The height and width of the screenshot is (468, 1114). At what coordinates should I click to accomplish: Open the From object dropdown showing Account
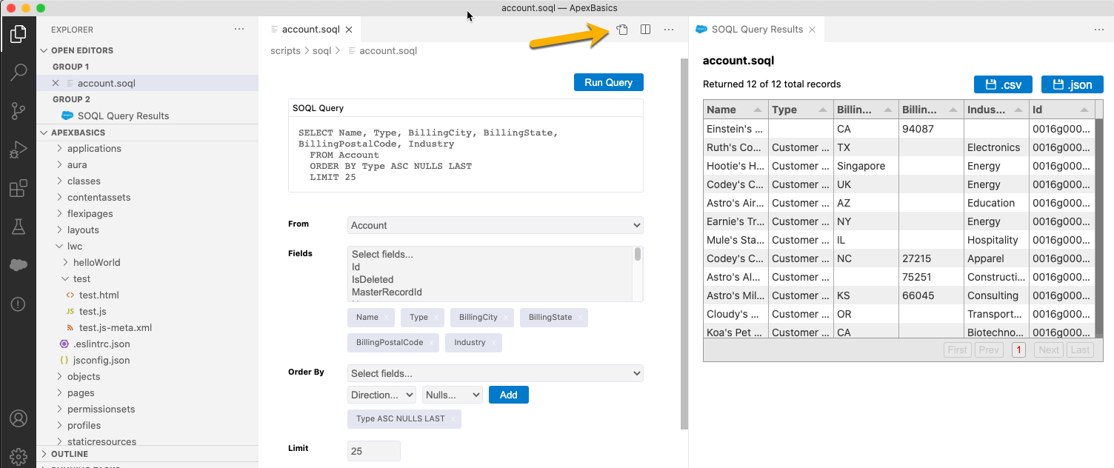pos(494,225)
